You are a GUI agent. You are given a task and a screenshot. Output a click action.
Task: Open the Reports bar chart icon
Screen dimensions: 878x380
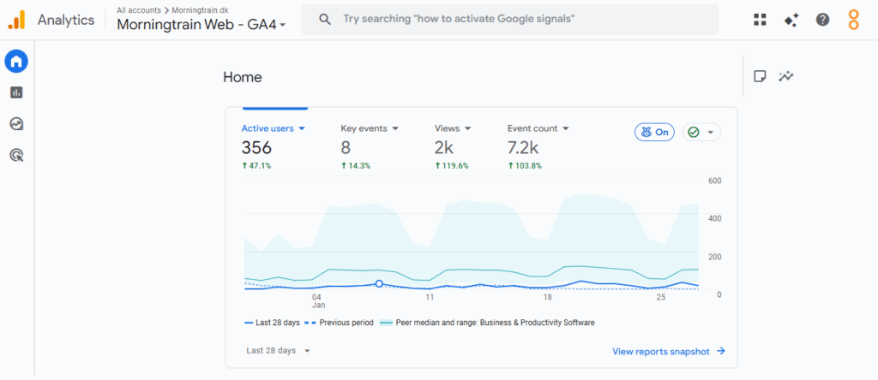[16, 92]
